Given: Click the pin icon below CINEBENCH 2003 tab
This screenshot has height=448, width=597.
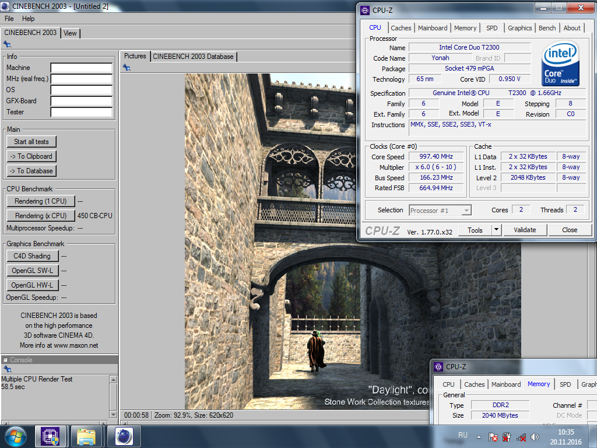Looking at the screenshot, I should point(7,44).
